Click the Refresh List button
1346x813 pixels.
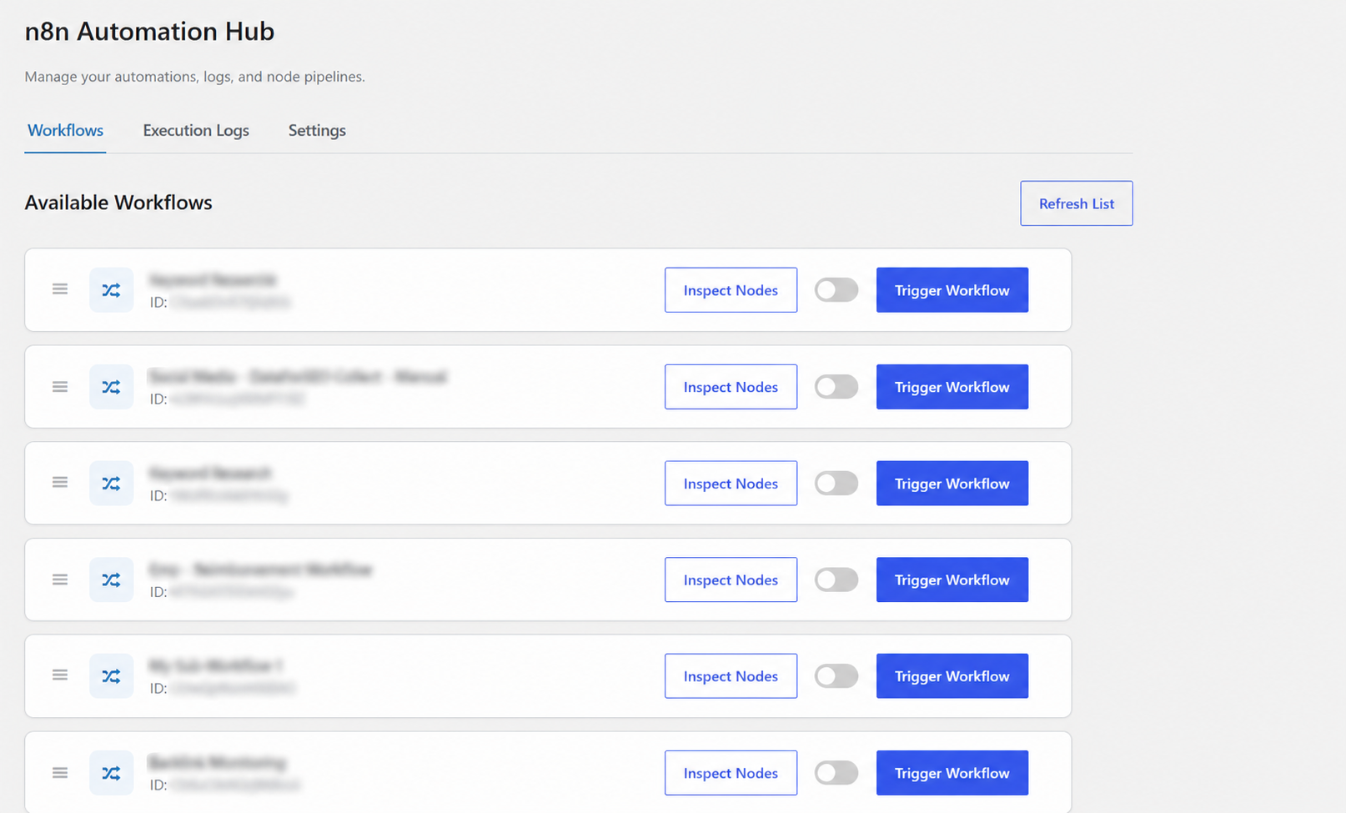[x=1076, y=203]
